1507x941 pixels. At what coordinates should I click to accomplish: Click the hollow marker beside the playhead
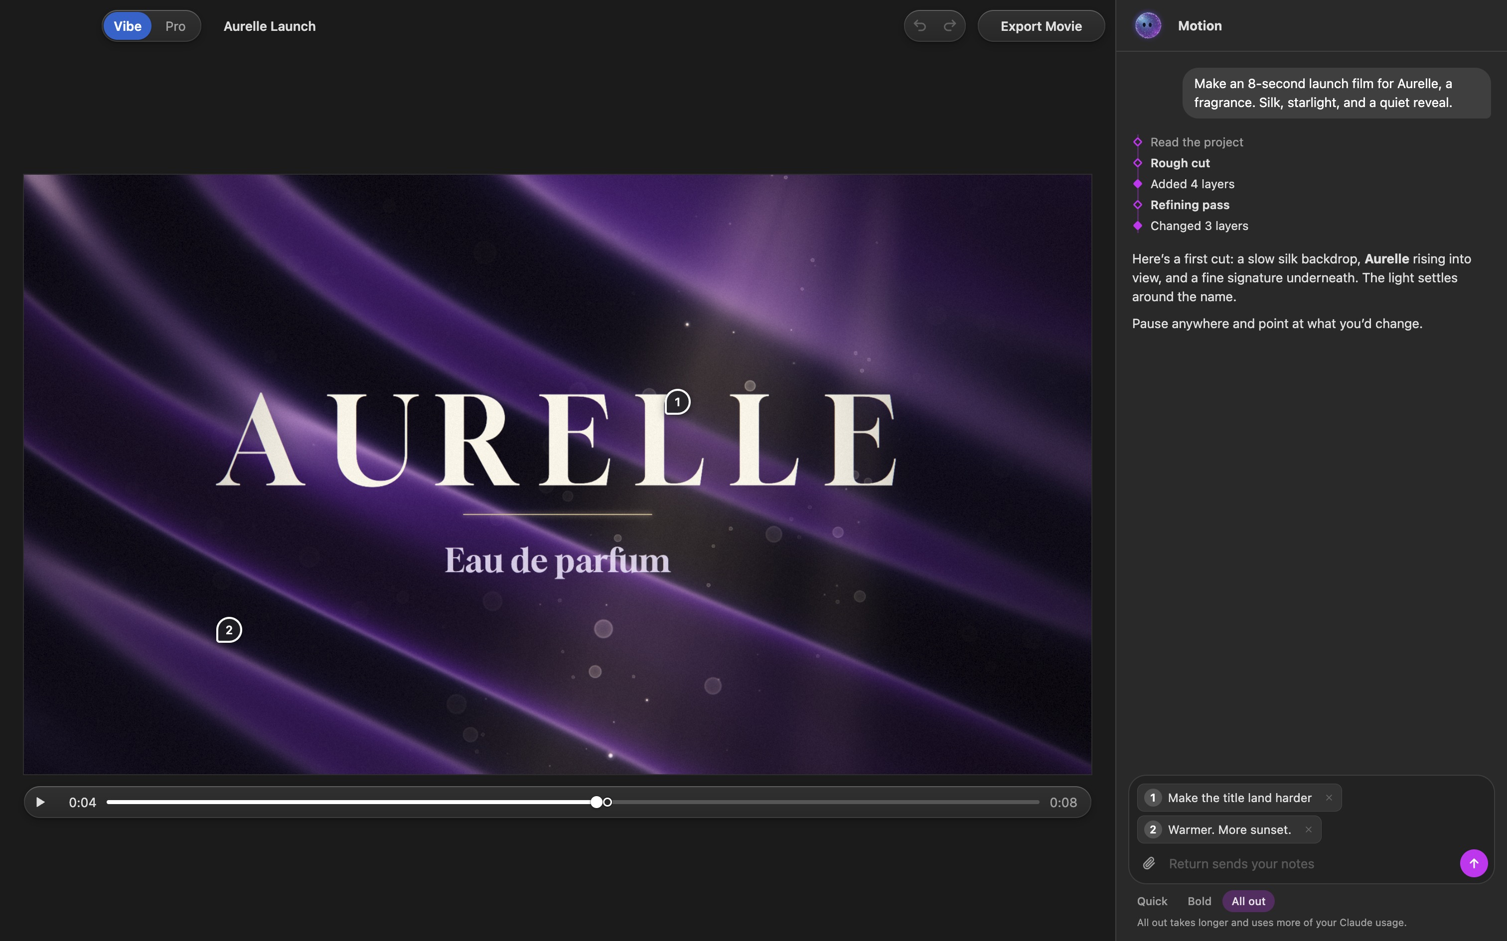608,802
